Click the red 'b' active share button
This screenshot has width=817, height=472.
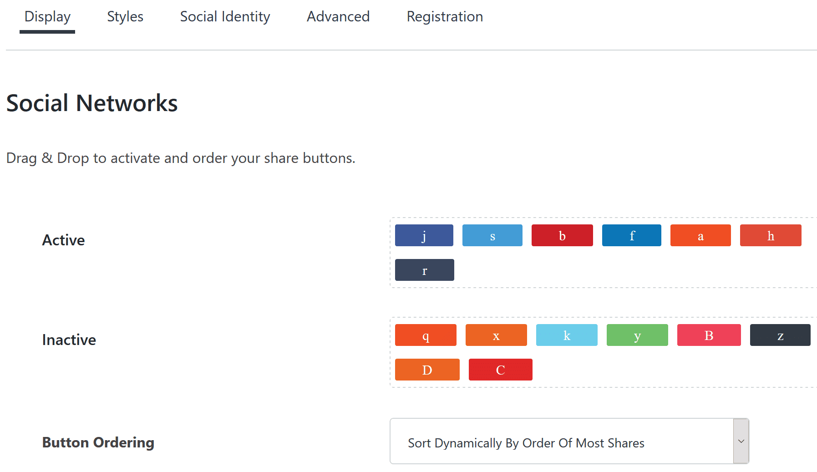click(562, 235)
